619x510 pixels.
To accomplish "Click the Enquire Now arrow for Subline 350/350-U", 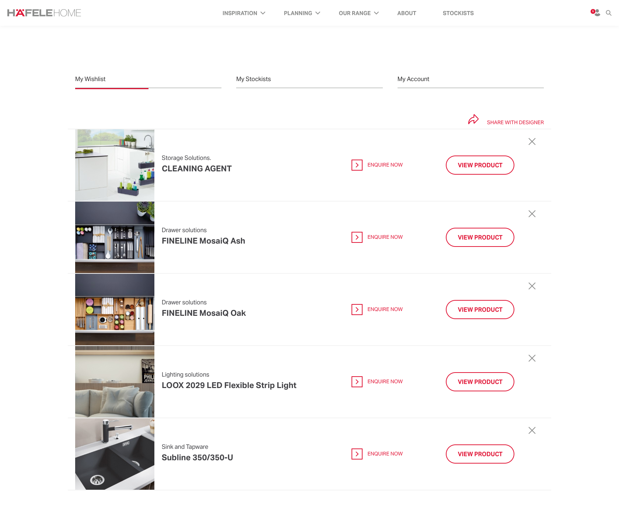I will [357, 454].
